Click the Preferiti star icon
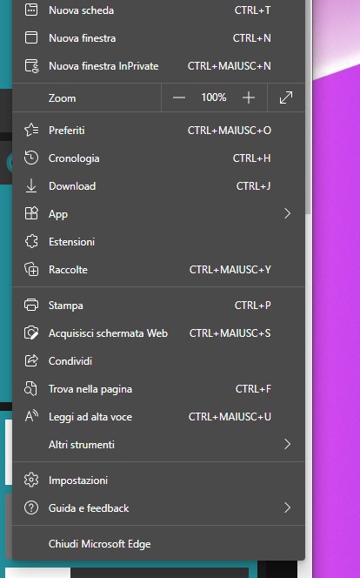 click(x=31, y=130)
